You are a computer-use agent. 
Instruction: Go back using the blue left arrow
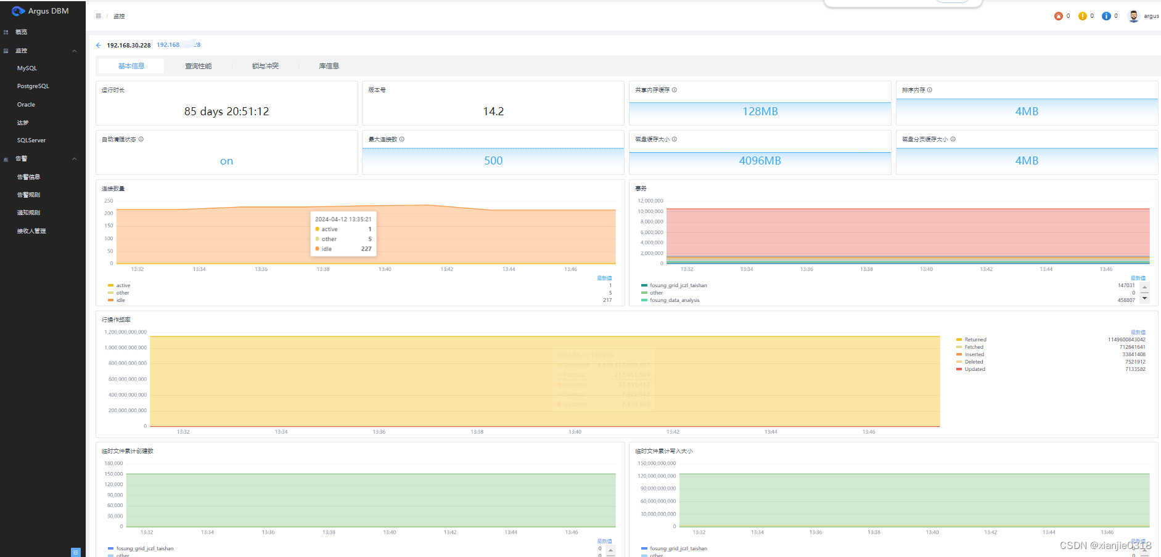click(99, 45)
